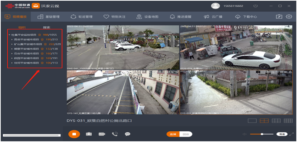Viewport: 297px width, 142px height.
Task: Click the left panel horizontal scrollbar
Action: pyautogui.click(x=32, y=135)
